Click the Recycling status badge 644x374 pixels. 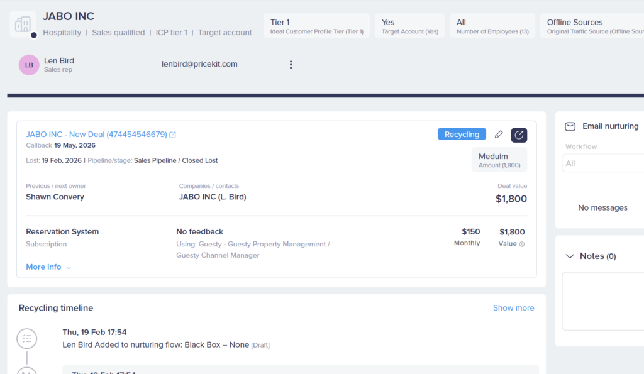coord(462,135)
